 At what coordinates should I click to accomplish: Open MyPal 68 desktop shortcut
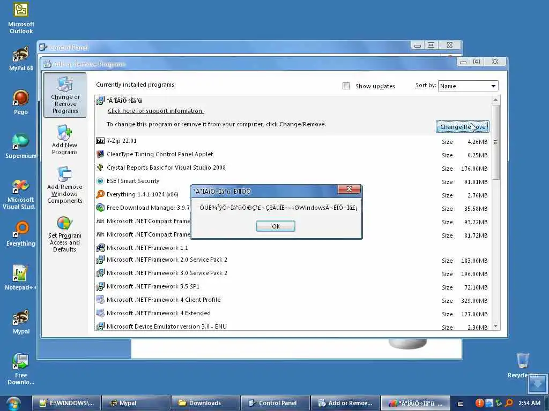[x=21, y=58]
